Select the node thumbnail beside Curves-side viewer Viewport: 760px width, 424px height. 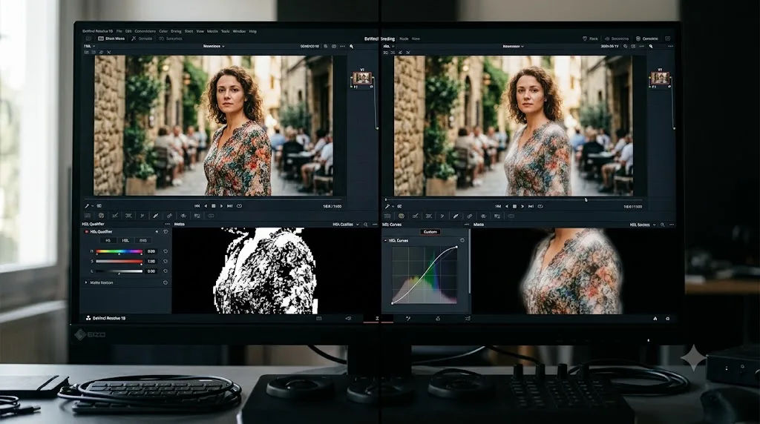[660, 78]
